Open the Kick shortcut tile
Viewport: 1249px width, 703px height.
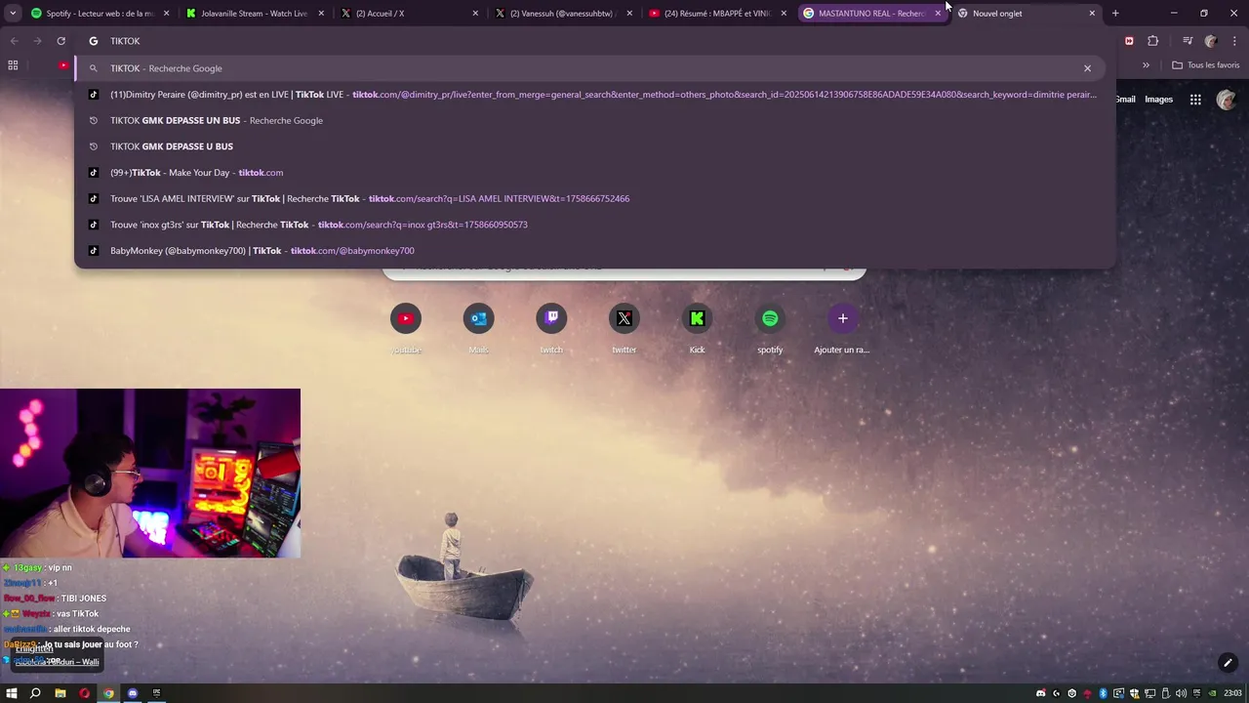click(697, 328)
